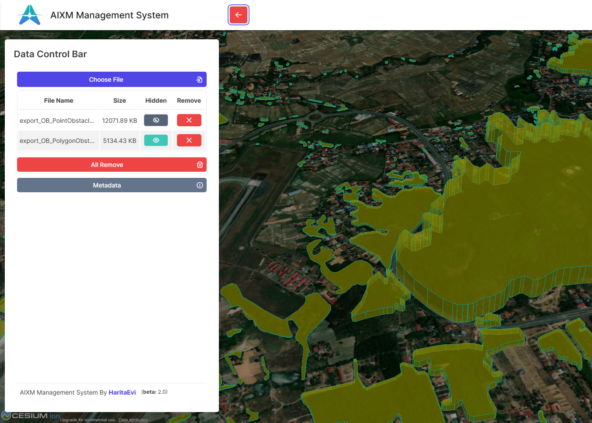Click the File Name column header

(x=59, y=101)
